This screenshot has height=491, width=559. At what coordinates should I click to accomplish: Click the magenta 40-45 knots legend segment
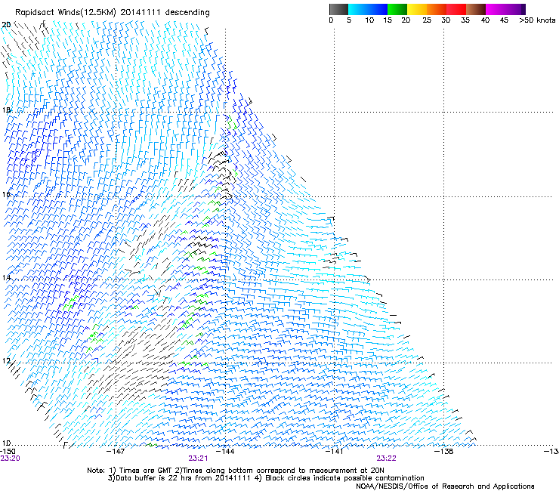[496, 9]
